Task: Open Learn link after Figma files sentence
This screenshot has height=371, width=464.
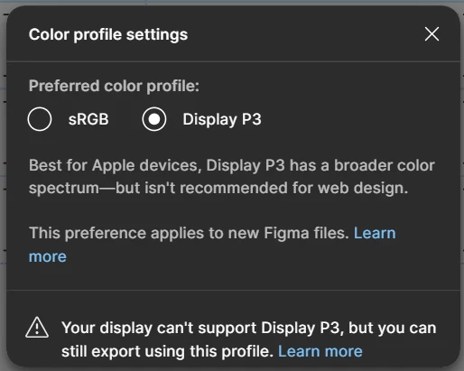Action: tap(375, 233)
